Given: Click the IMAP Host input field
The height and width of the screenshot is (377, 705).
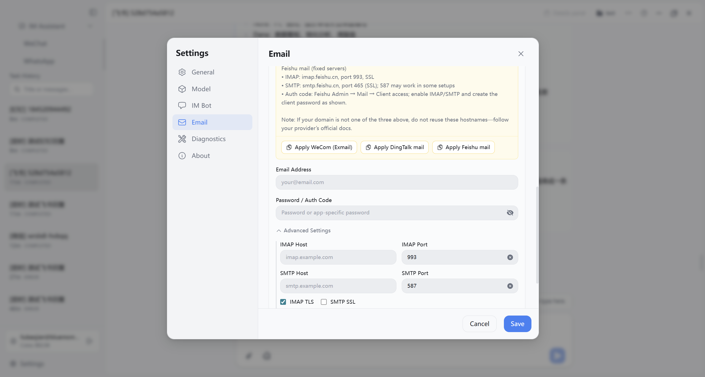Looking at the screenshot, I should pyautogui.click(x=338, y=257).
